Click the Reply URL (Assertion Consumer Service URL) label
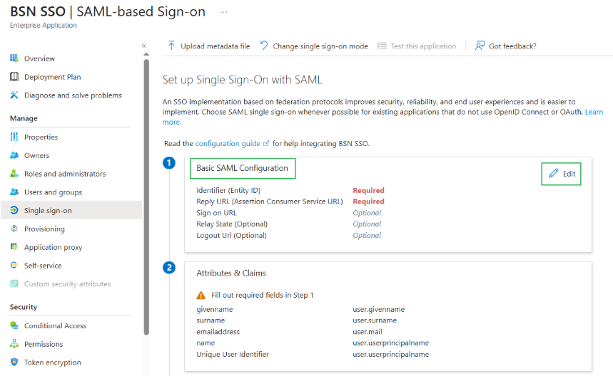Viewport: 613px width, 376px height. 270,202
